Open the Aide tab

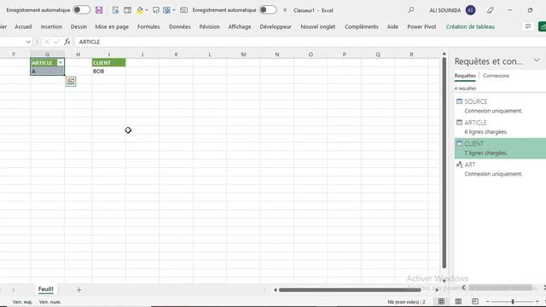coord(392,26)
